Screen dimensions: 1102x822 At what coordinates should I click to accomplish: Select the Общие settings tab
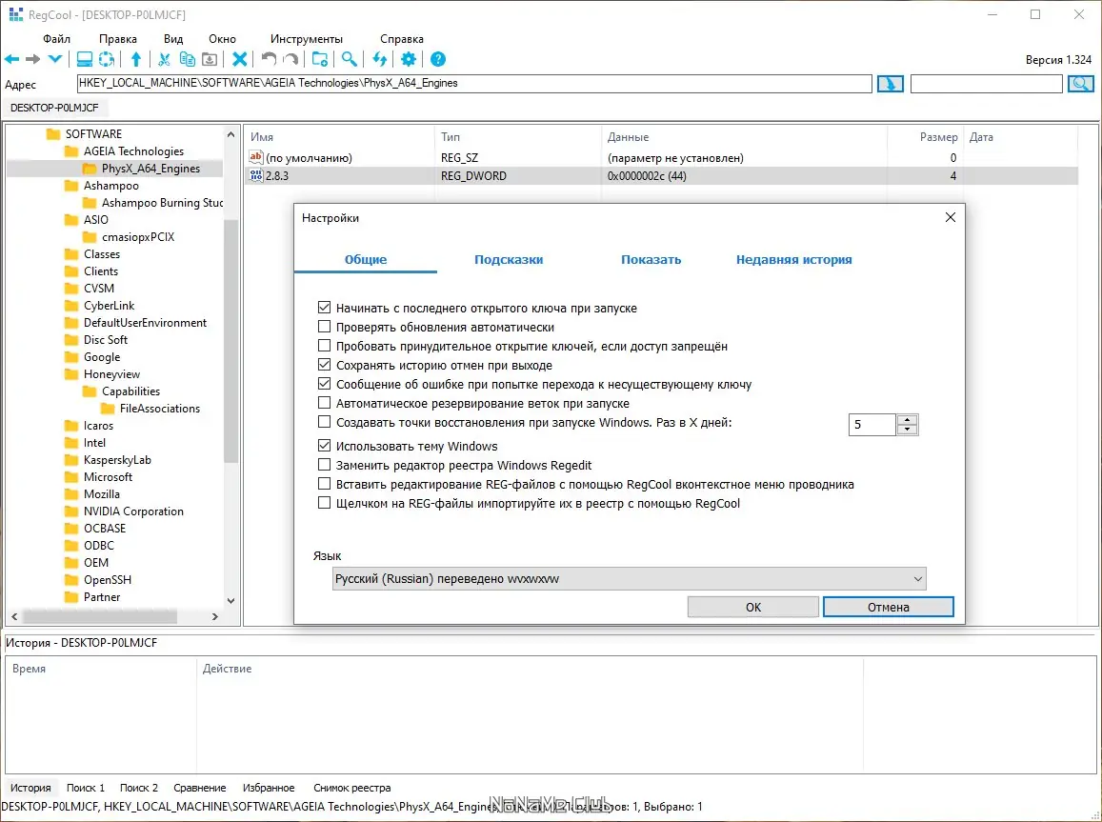366,259
